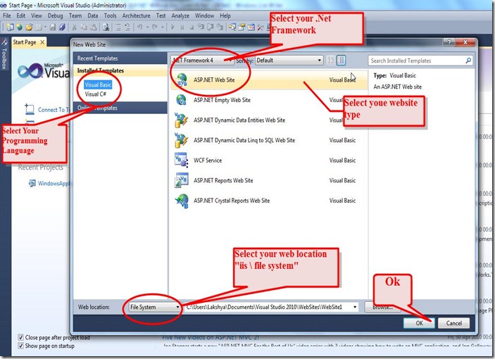Click the Paste clipboard icon
Viewport: 495px width, 359px height.
pos(93,27)
